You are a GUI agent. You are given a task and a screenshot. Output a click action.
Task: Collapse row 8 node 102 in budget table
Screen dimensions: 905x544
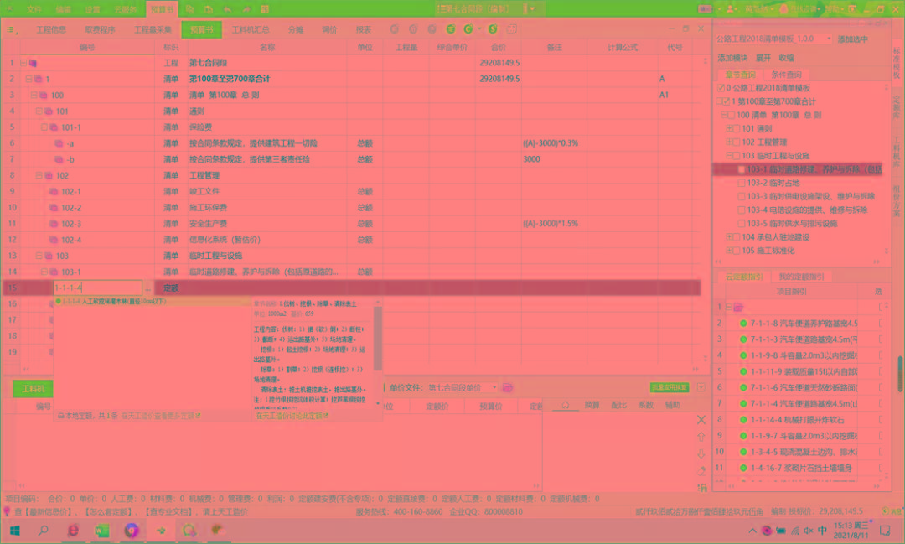(39, 175)
